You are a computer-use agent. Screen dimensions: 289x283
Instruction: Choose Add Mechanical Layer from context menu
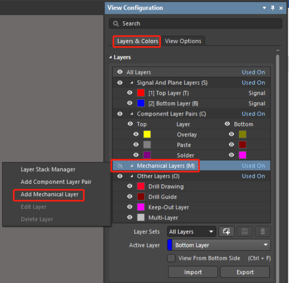49,194
